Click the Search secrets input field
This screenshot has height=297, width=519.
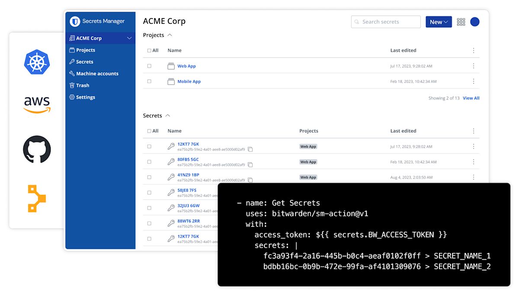[x=386, y=22]
